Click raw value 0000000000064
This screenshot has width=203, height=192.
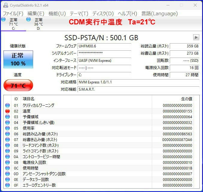[x=177, y=117]
